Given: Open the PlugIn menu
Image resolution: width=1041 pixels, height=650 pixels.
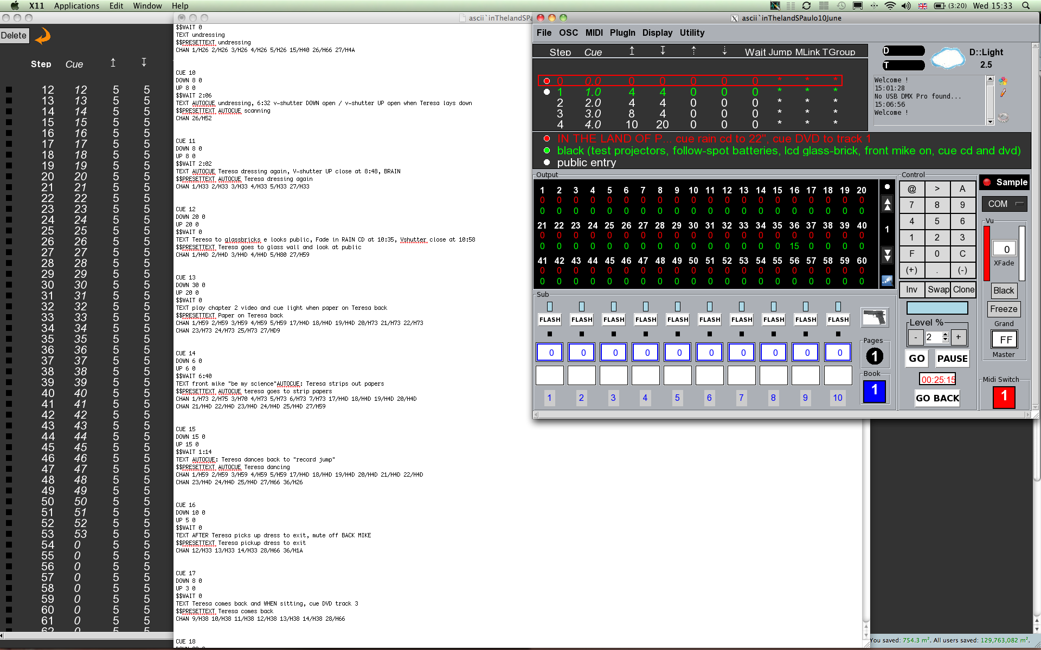Looking at the screenshot, I should tap(622, 33).
